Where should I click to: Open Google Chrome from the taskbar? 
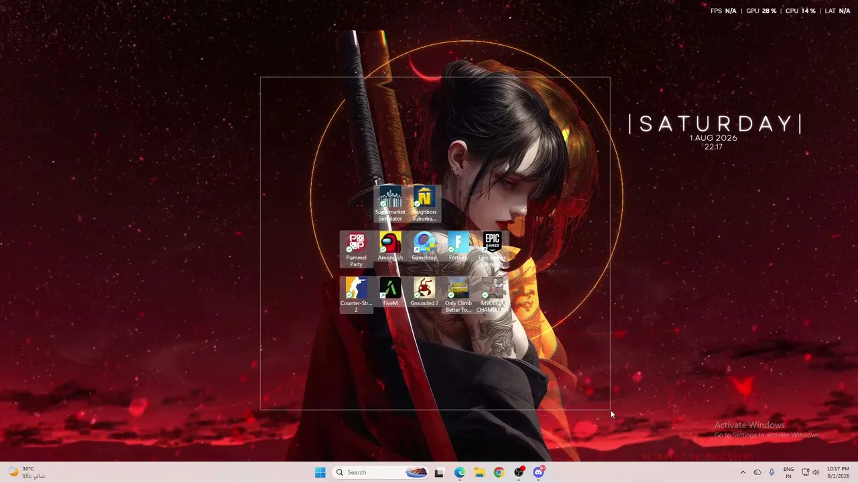coord(499,472)
